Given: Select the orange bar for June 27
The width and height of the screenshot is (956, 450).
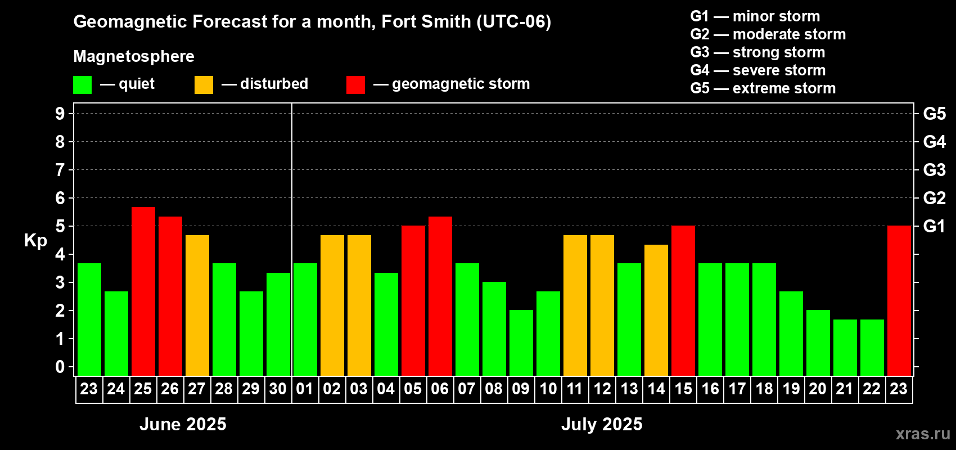Looking at the screenshot, I should coord(197,305).
